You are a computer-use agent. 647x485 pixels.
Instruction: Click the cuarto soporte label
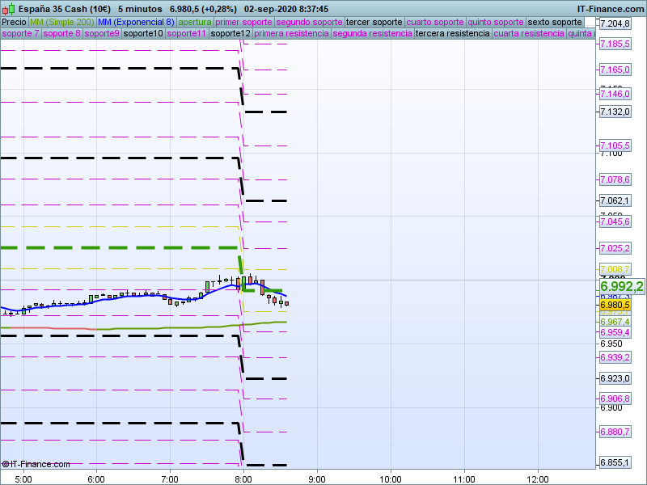[x=435, y=23]
